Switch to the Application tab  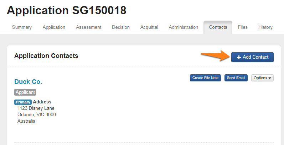click(x=54, y=27)
